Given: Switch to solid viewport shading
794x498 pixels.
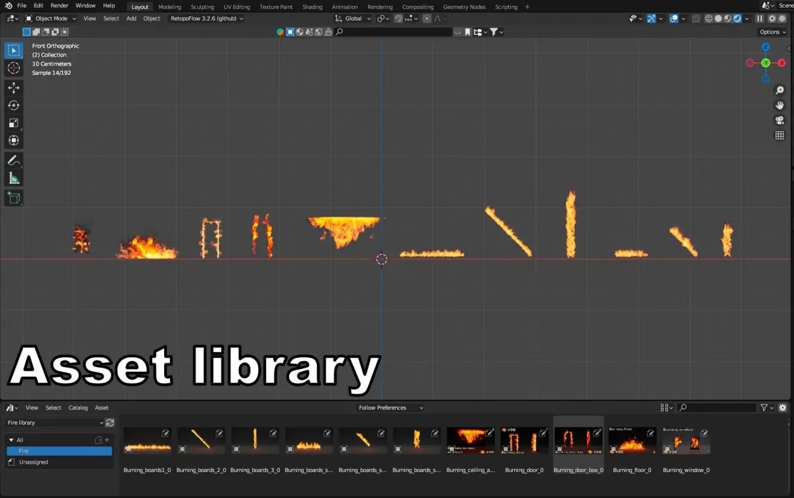Looking at the screenshot, I should coord(718,19).
